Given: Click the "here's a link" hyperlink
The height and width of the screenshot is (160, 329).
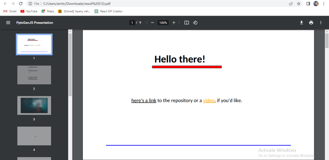Looking at the screenshot, I should pyautogui.click(x=144, y=100).
